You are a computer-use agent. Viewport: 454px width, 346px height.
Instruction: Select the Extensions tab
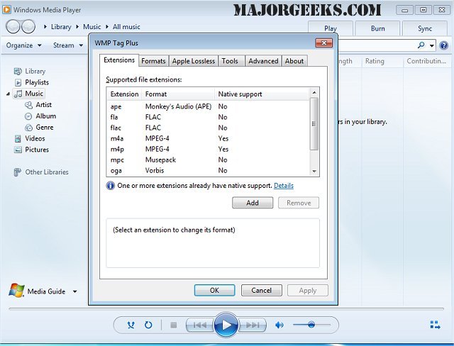pos(119,60)
